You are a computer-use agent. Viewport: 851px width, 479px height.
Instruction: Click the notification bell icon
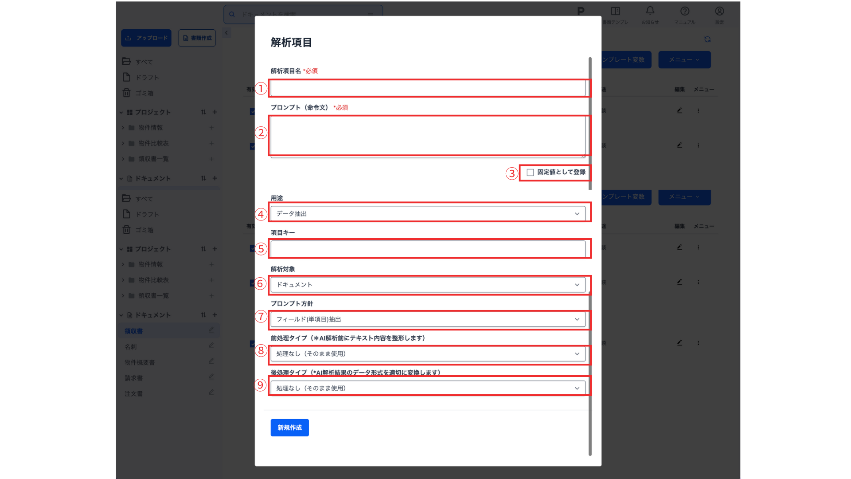650,11
